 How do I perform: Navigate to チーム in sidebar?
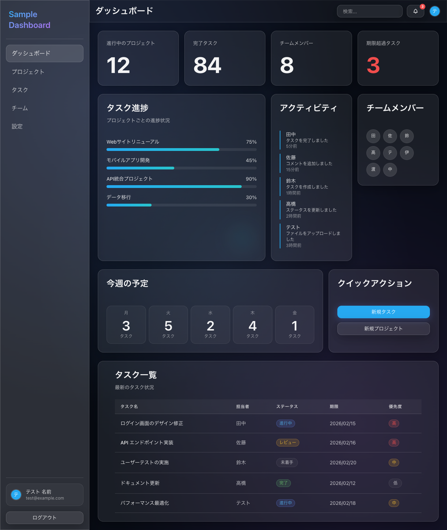[x=45, y=108]
